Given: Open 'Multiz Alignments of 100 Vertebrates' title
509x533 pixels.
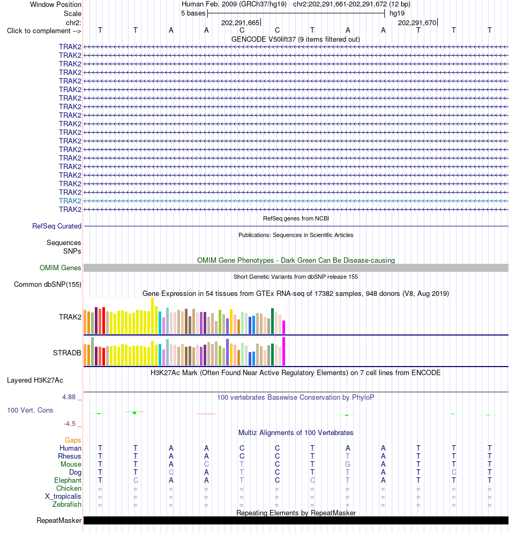Looking at the screenshot, I should tap(296, 433).
